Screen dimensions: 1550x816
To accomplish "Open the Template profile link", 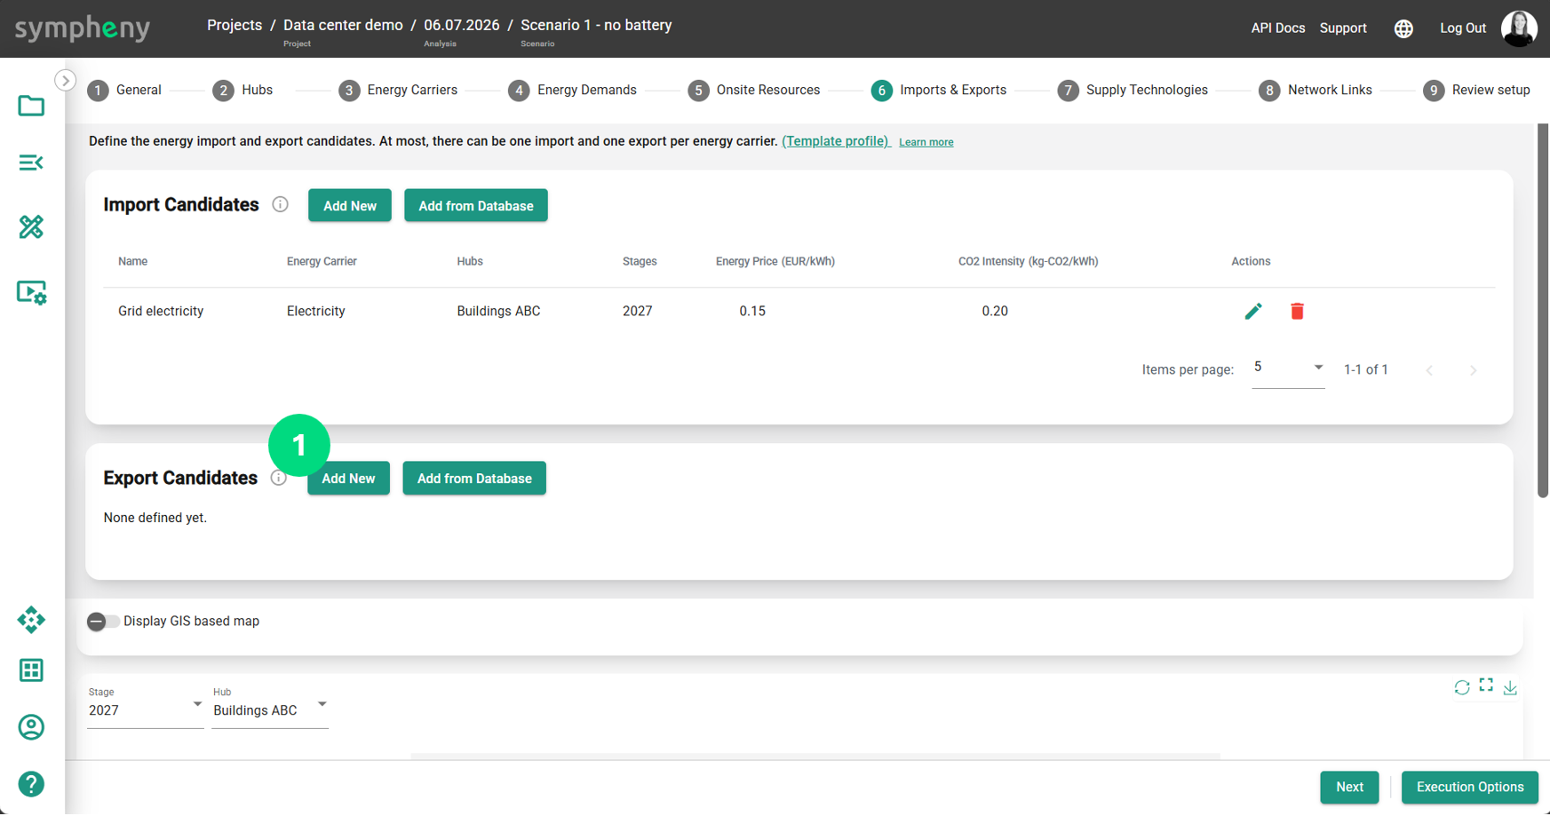I will click(836, 141).
